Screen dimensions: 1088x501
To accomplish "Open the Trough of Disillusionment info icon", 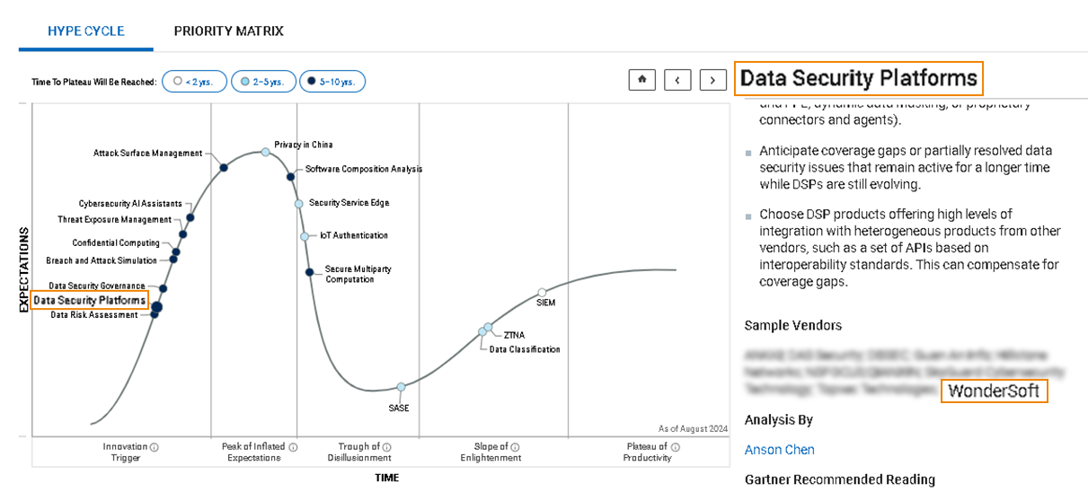I will click(x=386, y=446).
